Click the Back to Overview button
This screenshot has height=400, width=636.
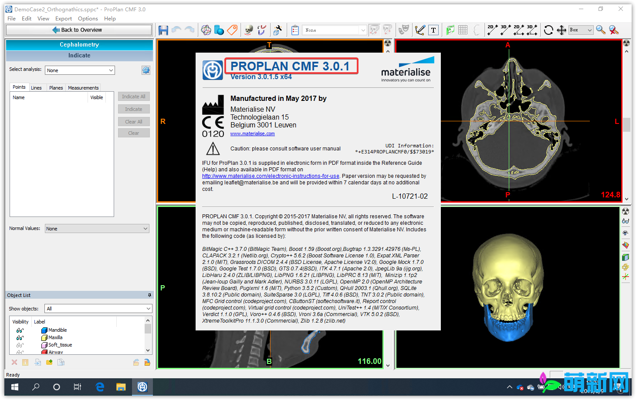pyautogui.click(x=78, y=30)
